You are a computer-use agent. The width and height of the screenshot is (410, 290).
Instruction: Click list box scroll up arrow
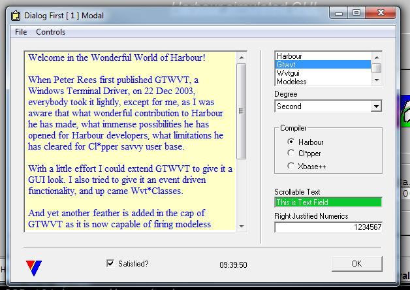click(x=377, y=57)
